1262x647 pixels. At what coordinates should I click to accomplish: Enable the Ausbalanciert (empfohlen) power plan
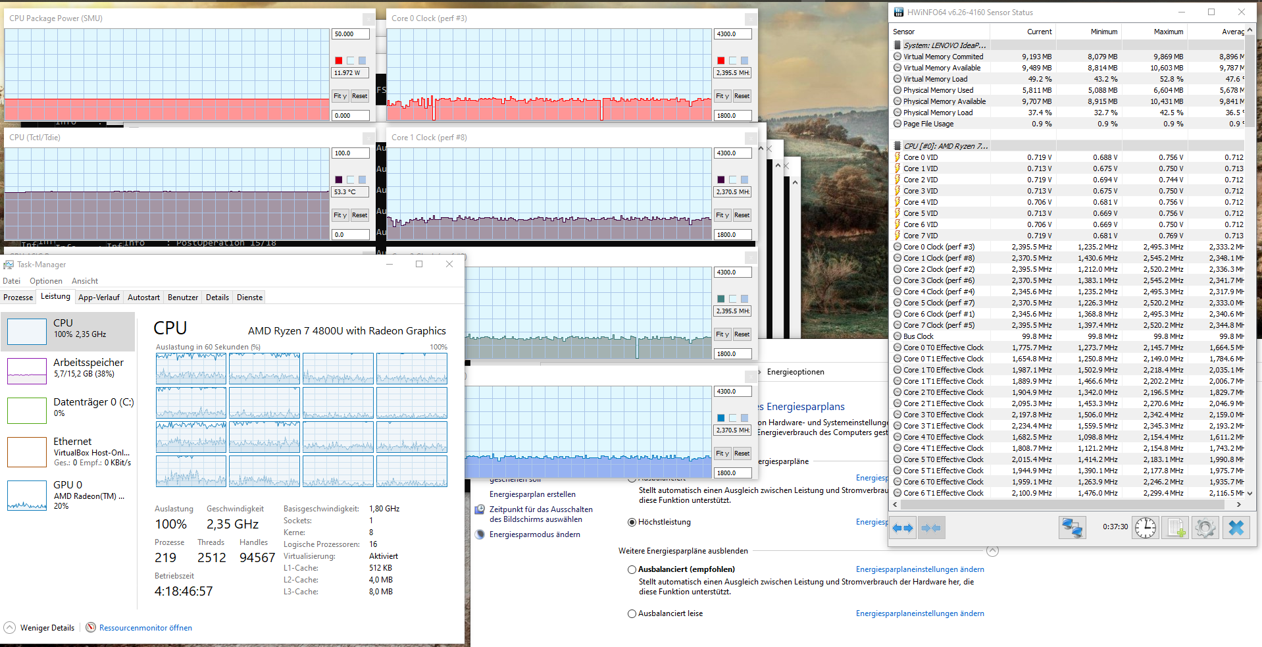[x=632, y=569]
